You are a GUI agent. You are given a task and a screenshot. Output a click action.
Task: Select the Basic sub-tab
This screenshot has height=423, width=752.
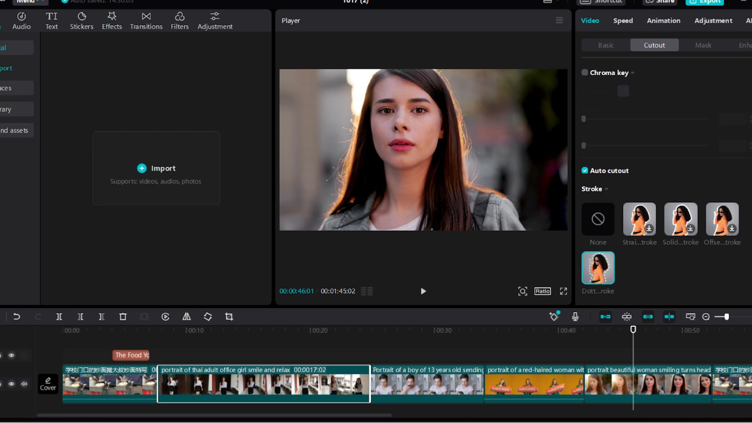(606, 45)
